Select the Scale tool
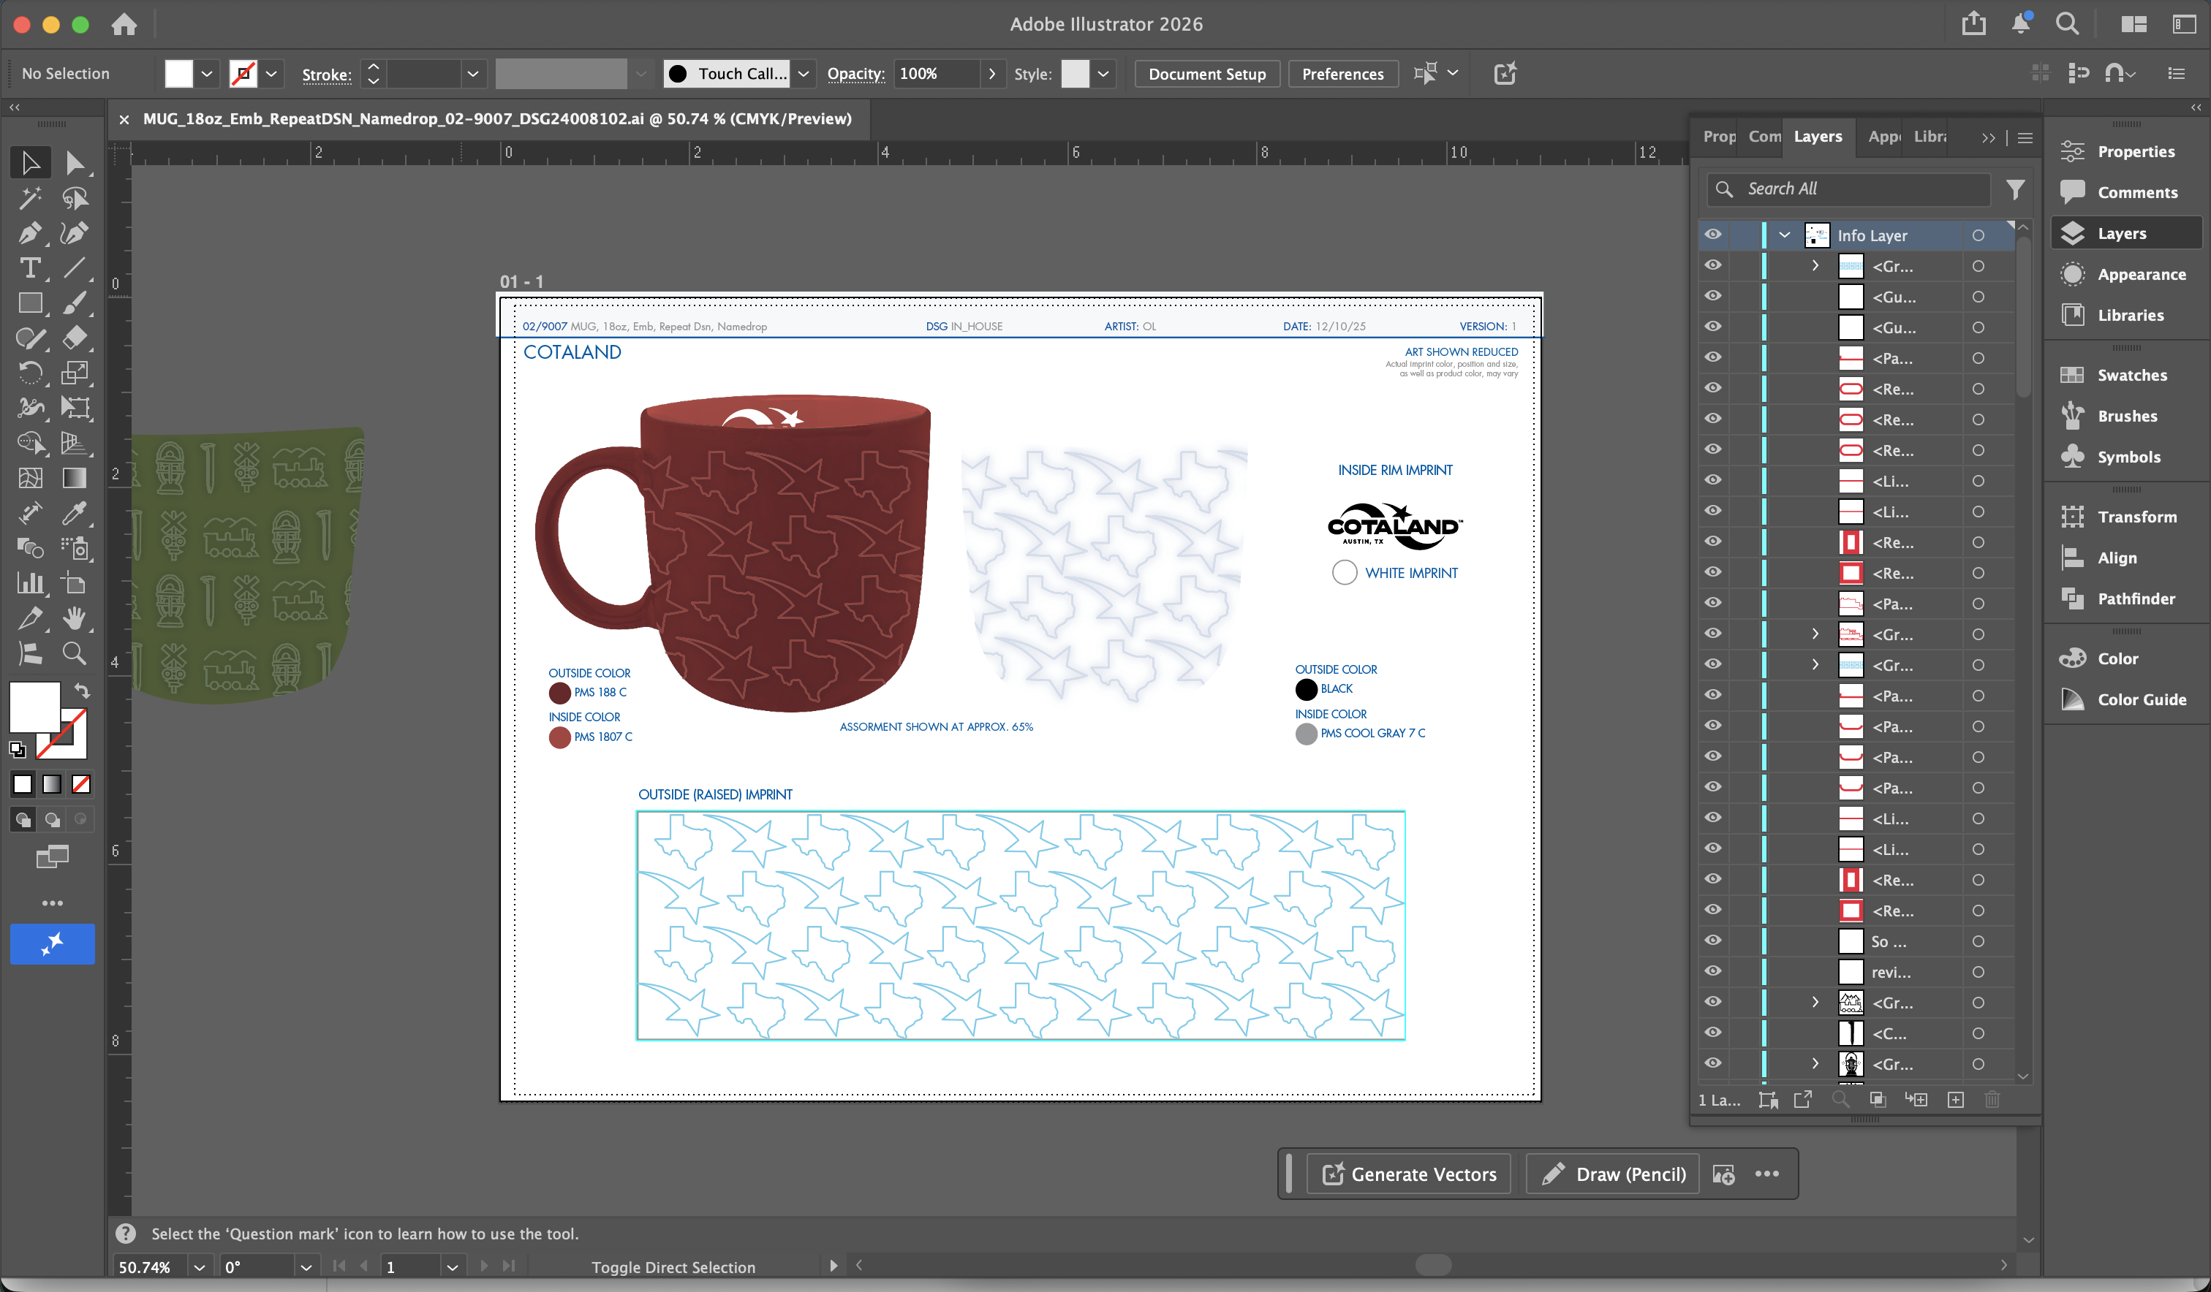This screenshot has width=2211, height=1292. [75, 373]
